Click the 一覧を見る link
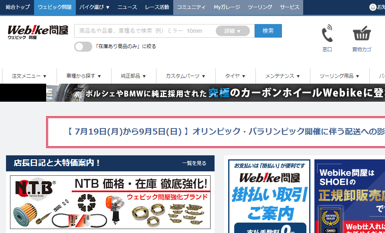The width and height of the screenshot is (385, 233). [x=194, y=163]
